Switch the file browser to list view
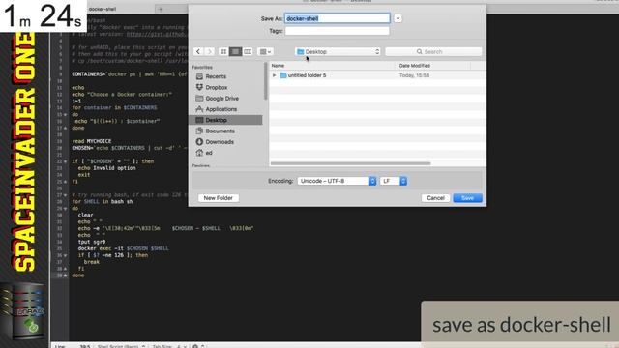 click(x=235, y=51)
